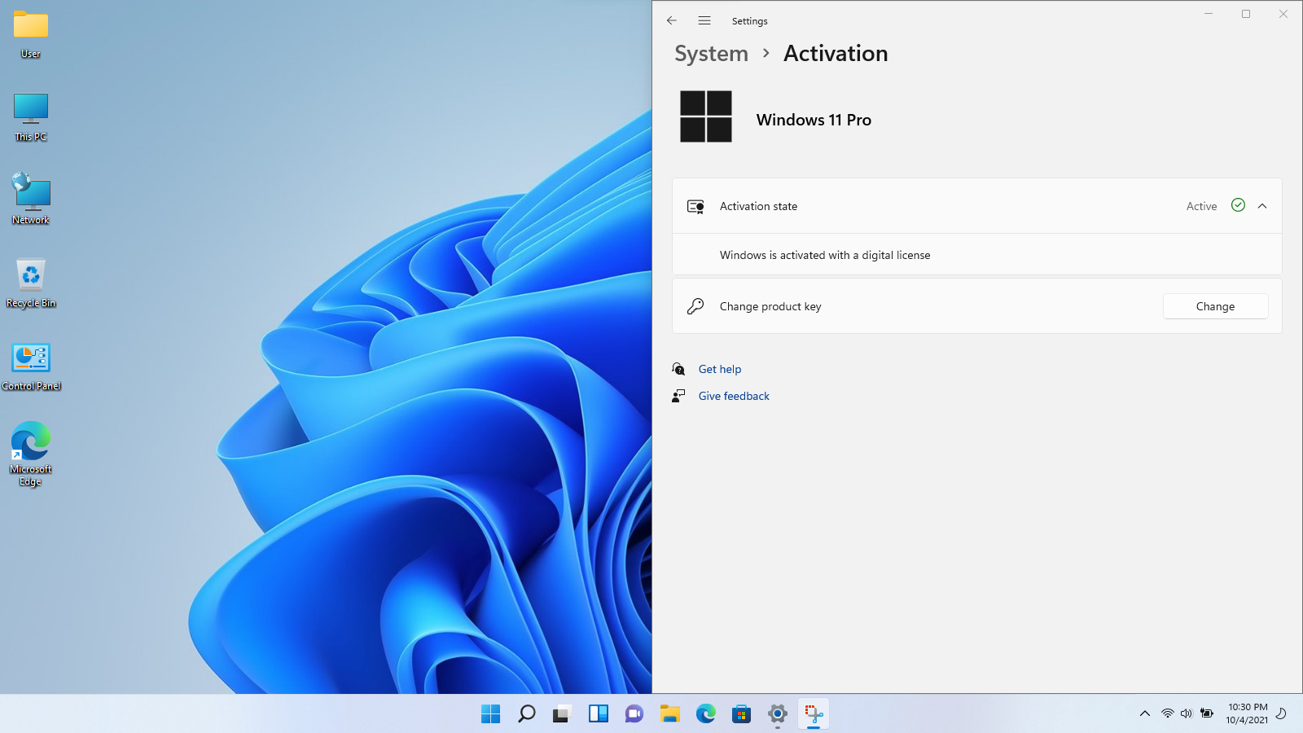This screenshot has width=1303, height=733.
Task: Minimize the Settings window
Action: click(1209, 14)
